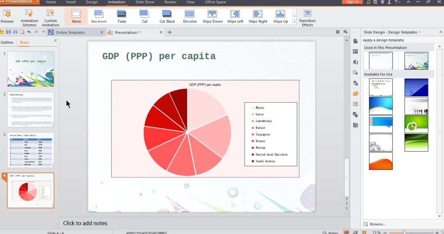
Task: Switch to Online Templates document tab
Action: (x=70, y=32)
